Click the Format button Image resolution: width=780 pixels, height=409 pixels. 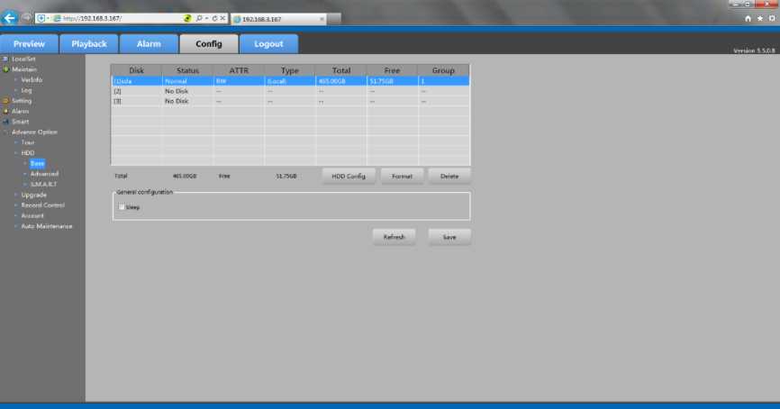[x=402, y=176]
